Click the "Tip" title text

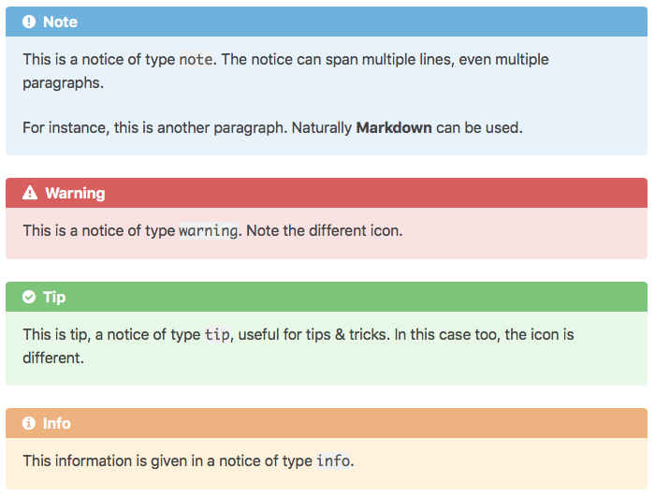(54, 297)
